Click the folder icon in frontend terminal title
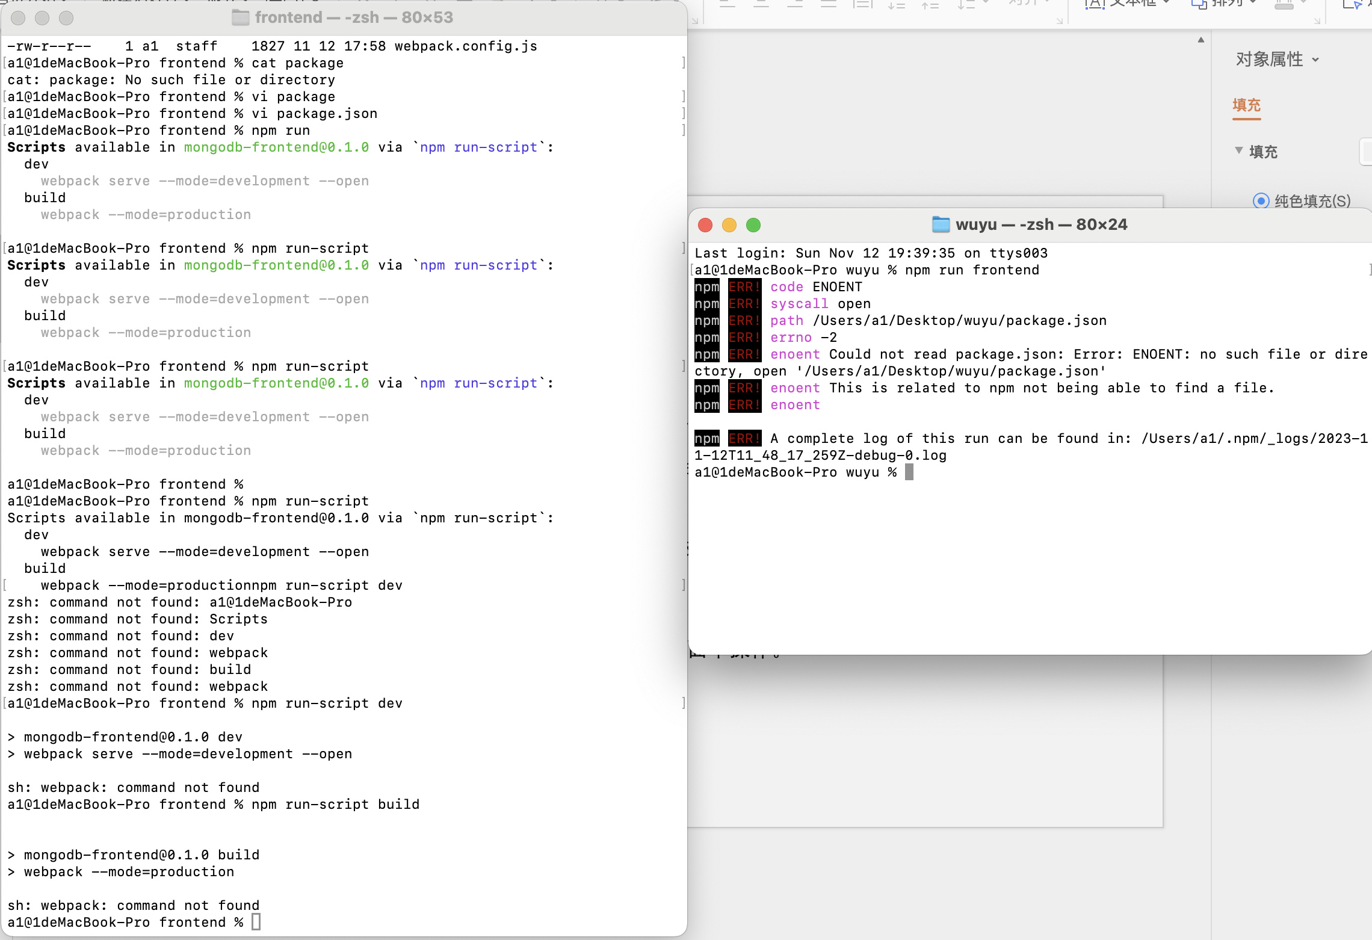The height and width of the screenshot is (940, 1372). pyautogui.click(x=241, y=17)
